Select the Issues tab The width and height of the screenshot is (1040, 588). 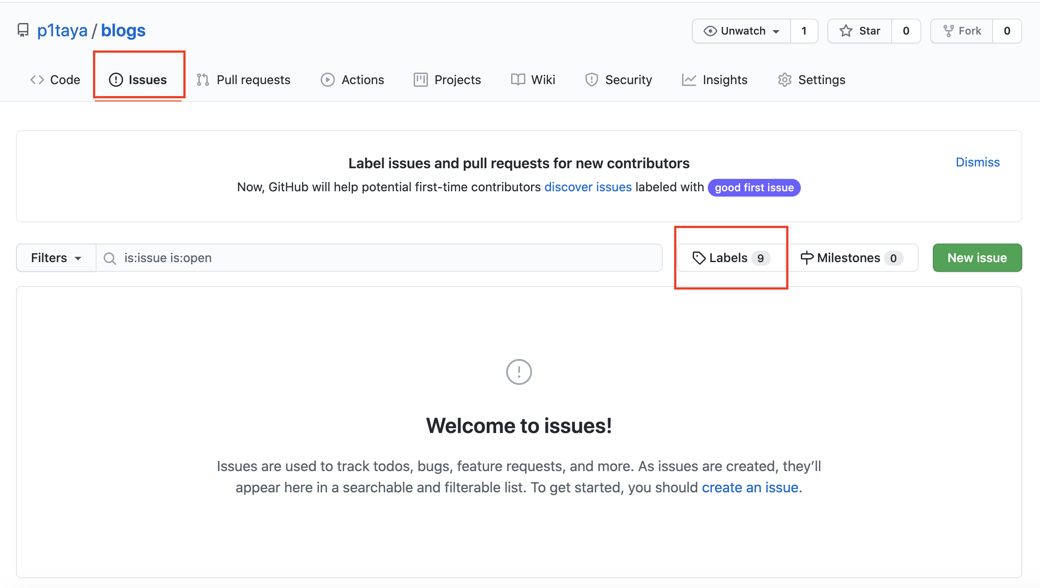point(139,80)
